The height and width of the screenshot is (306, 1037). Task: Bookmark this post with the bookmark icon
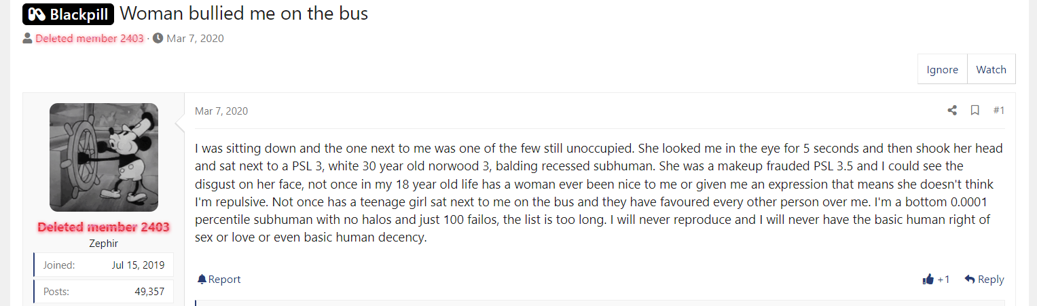point(975,111)
